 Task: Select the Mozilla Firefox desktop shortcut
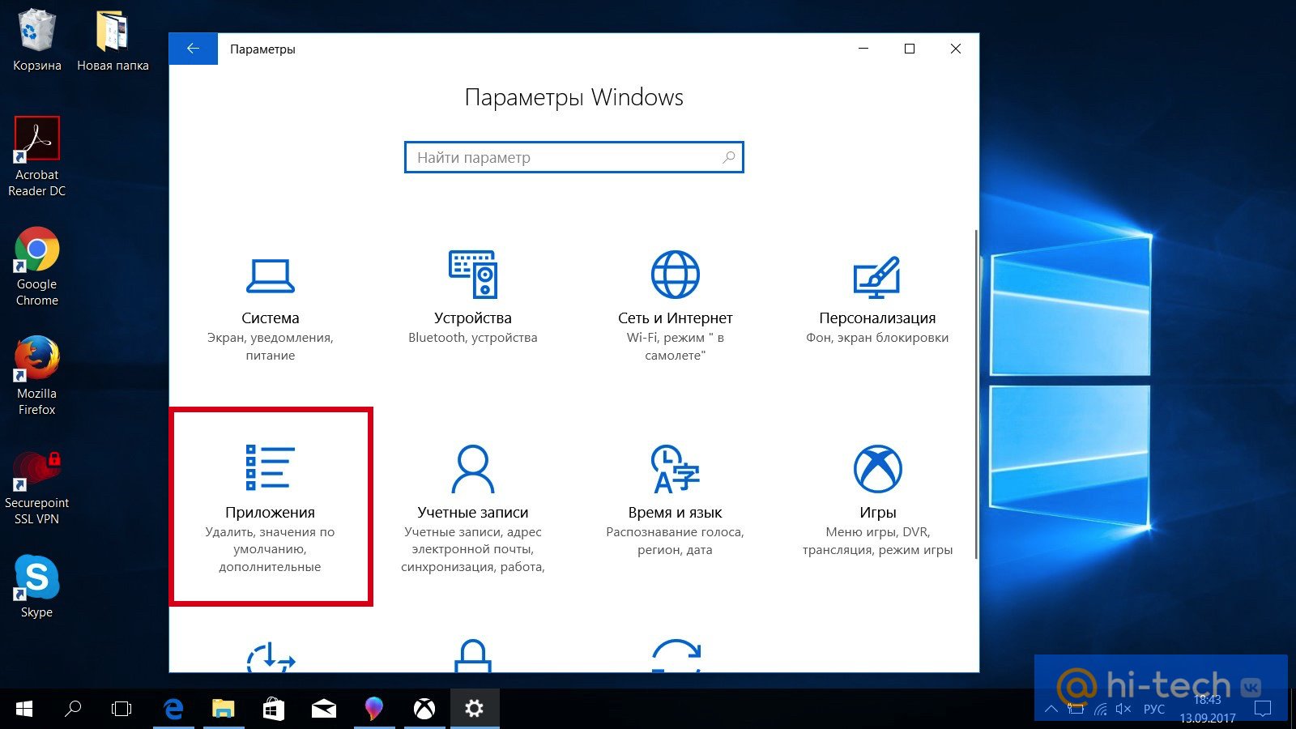click(x=36, y=376)
